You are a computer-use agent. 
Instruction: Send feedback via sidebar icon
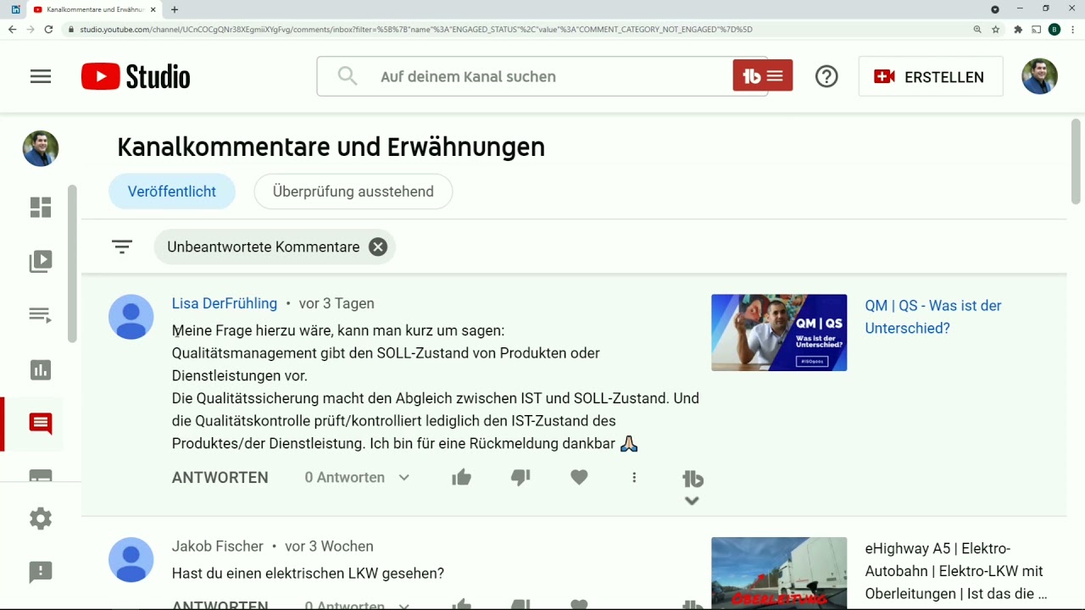pos(41,572)
